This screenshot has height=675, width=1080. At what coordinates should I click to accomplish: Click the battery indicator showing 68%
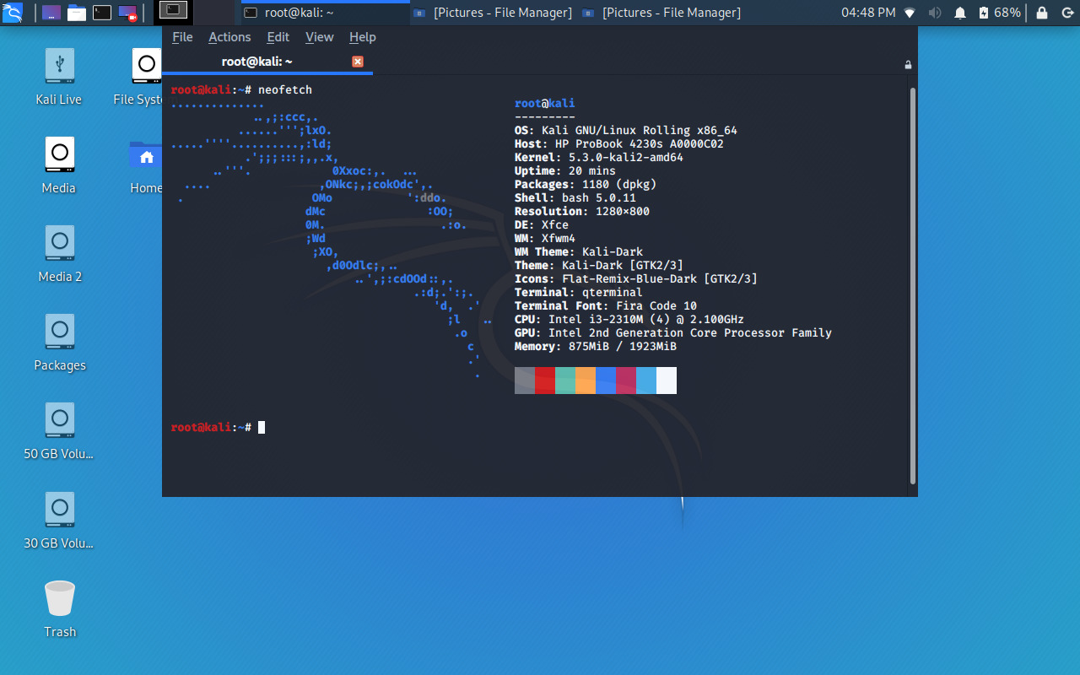[1000, 13]
